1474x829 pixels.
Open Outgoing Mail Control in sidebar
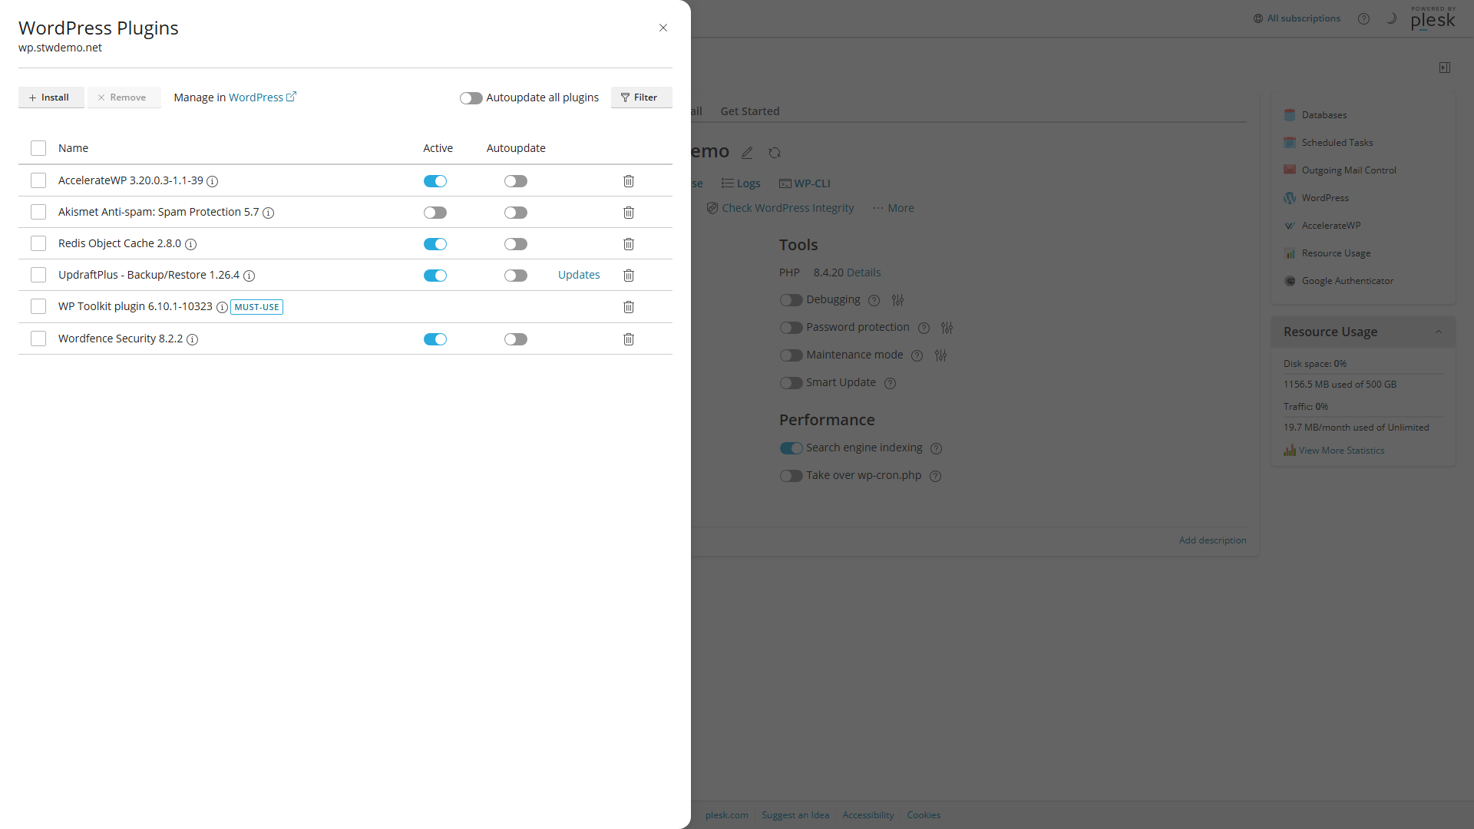(1349, 170)
